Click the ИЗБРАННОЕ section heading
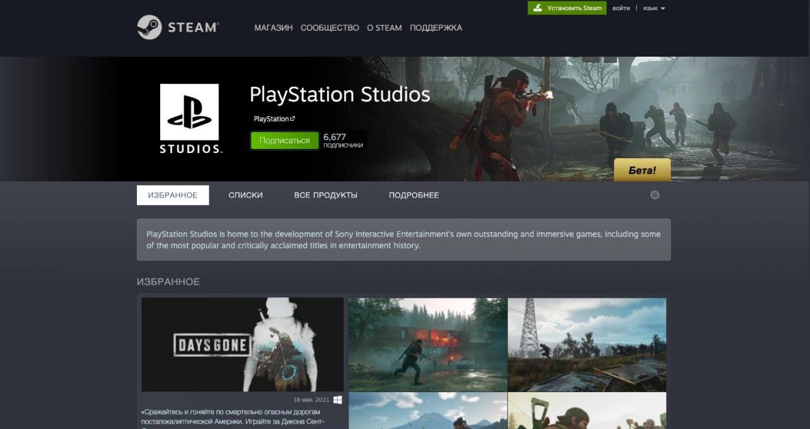This screenshot has width=810, height=429. click(168, 281)
